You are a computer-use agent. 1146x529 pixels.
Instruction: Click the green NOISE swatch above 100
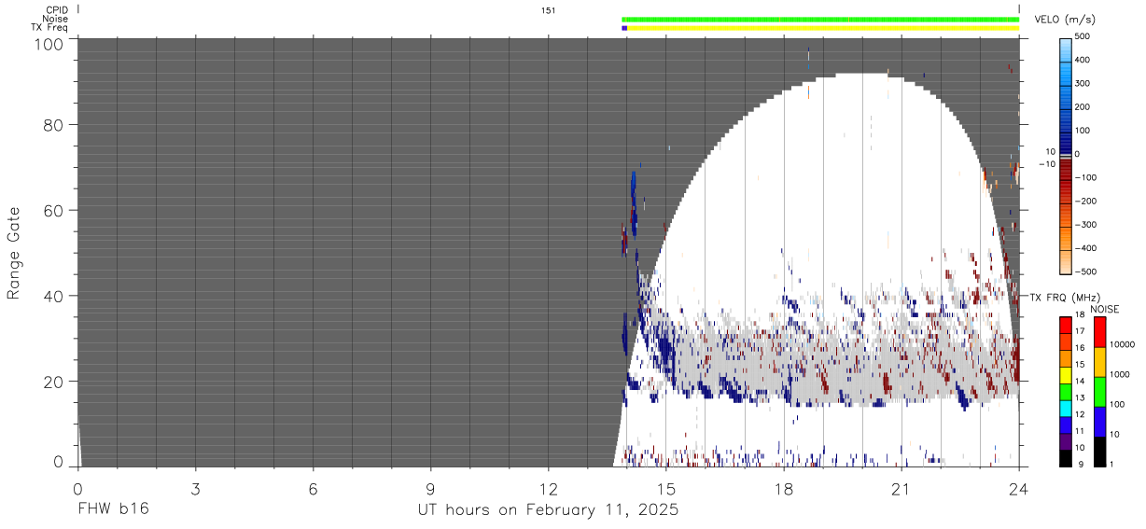click(1099, 392)
